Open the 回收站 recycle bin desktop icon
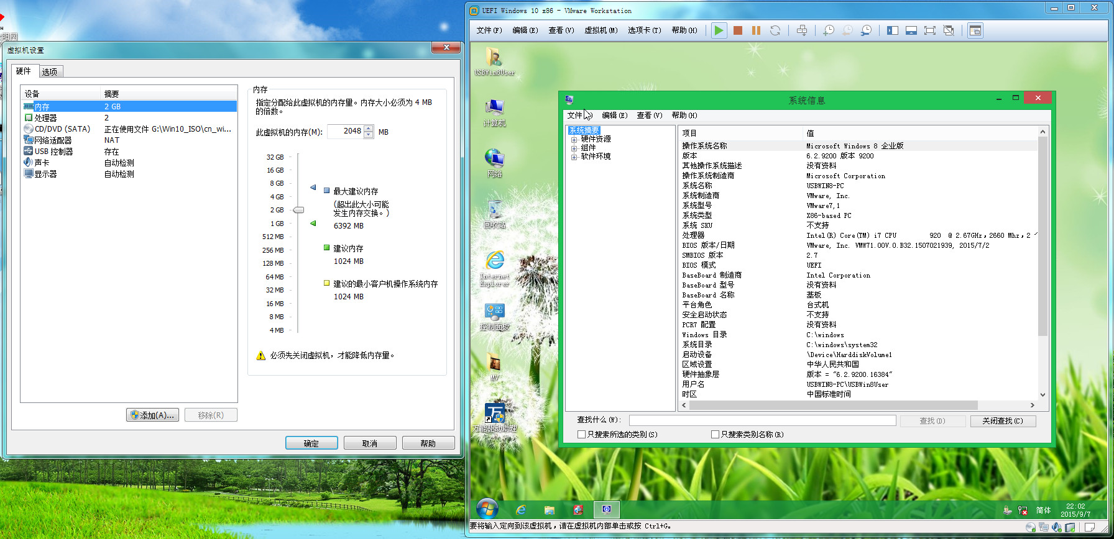Viewport: 1114px width, 539px height. [x=494, y=214]
